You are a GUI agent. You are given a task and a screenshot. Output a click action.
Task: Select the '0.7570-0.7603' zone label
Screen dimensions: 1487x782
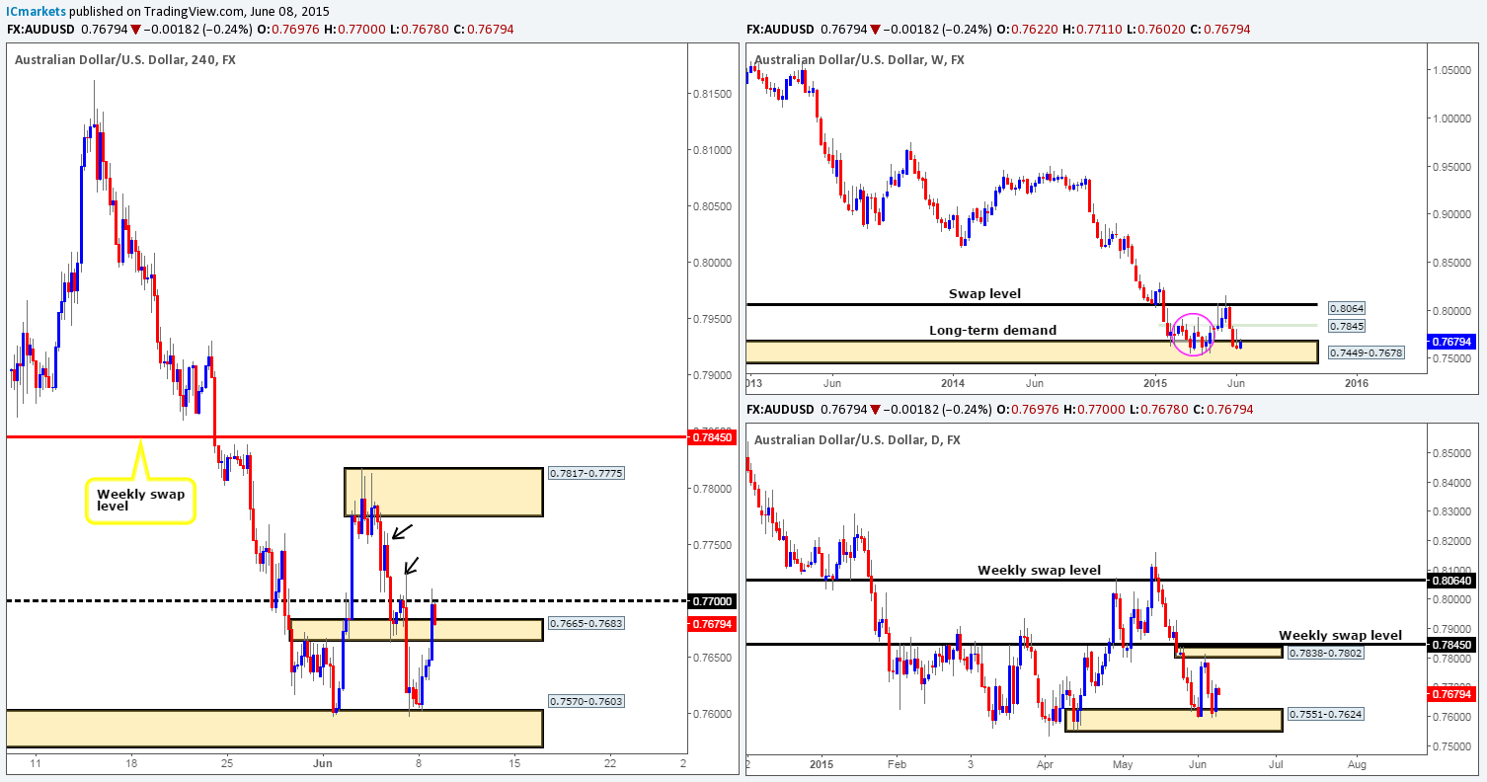(x=586, y=701)
